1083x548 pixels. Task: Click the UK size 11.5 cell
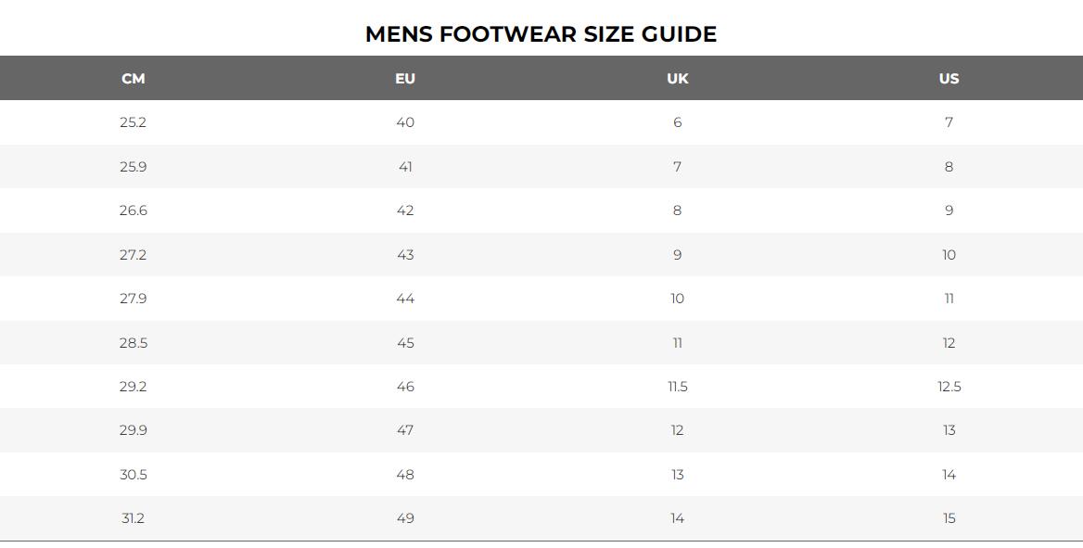tap(678, 387)
